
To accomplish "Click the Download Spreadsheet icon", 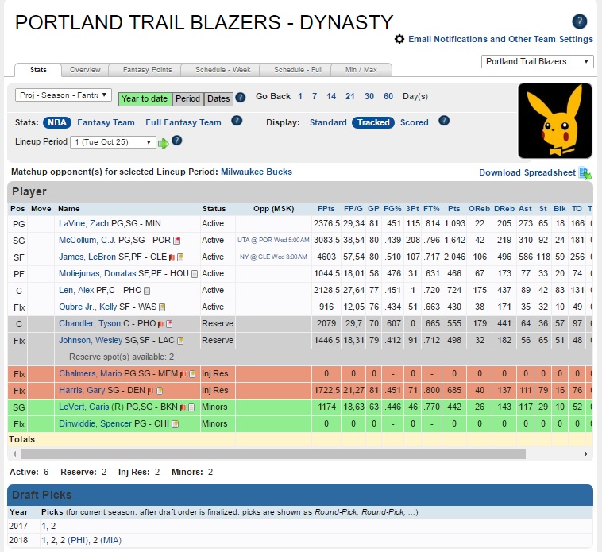I will [585, 173].
